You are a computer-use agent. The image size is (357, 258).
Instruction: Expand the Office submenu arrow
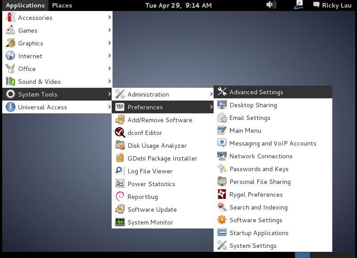109,68
